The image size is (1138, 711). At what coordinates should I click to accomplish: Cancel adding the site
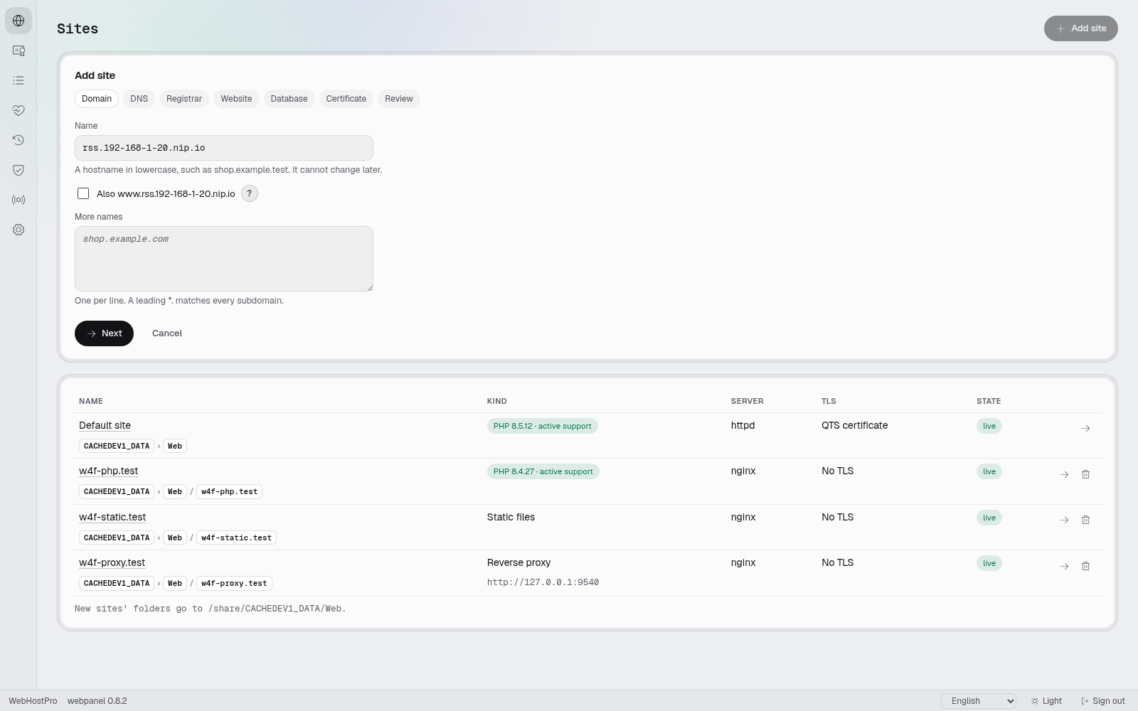(x=167, y=333)
